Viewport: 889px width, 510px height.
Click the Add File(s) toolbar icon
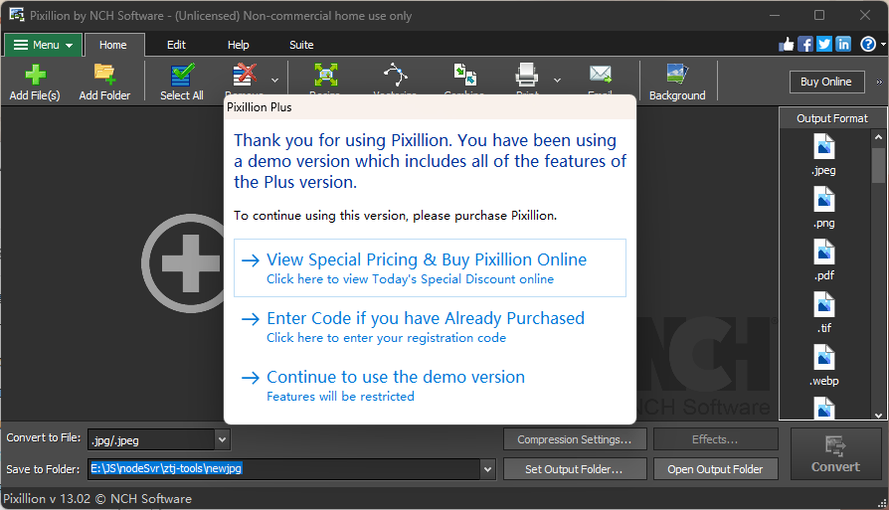coord(35,75)
